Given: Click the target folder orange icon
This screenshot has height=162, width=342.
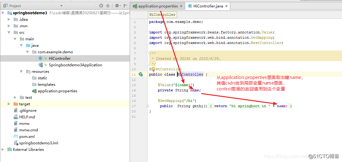Looking at the screenshot, I should coord(16,104).
